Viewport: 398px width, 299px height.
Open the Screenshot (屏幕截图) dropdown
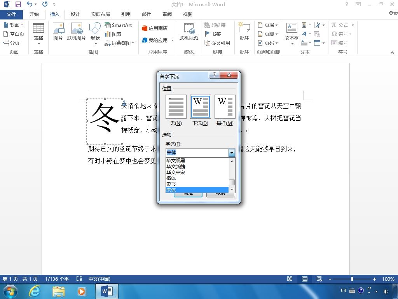click(120, 43)
